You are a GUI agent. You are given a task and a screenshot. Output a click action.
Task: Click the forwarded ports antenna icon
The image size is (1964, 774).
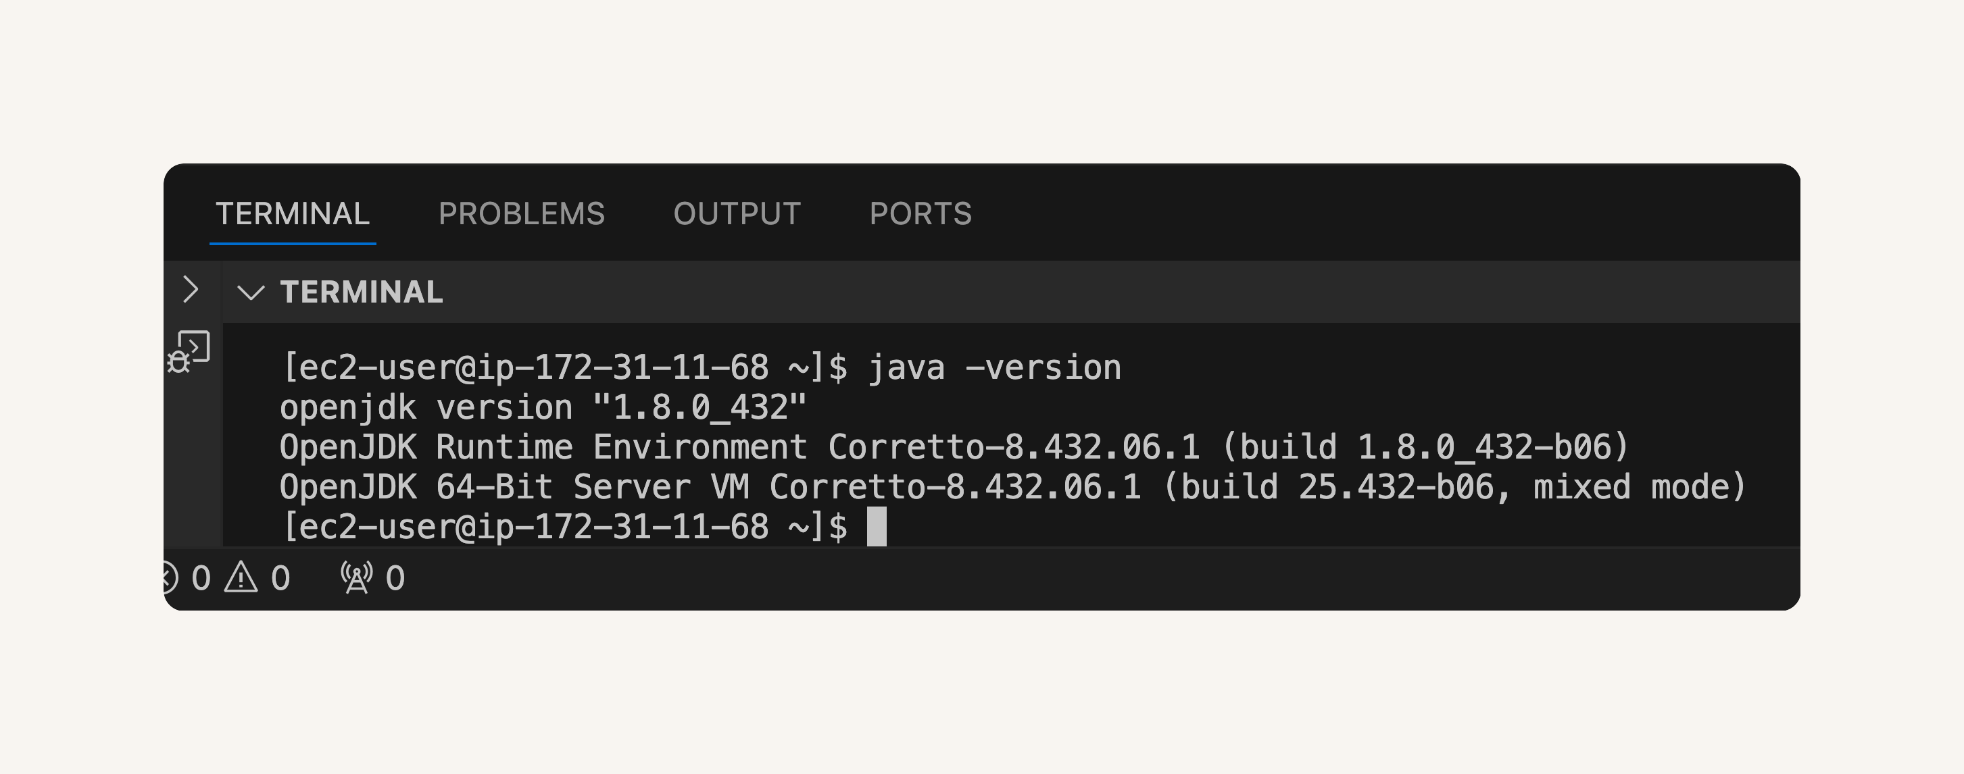point(356,577)
